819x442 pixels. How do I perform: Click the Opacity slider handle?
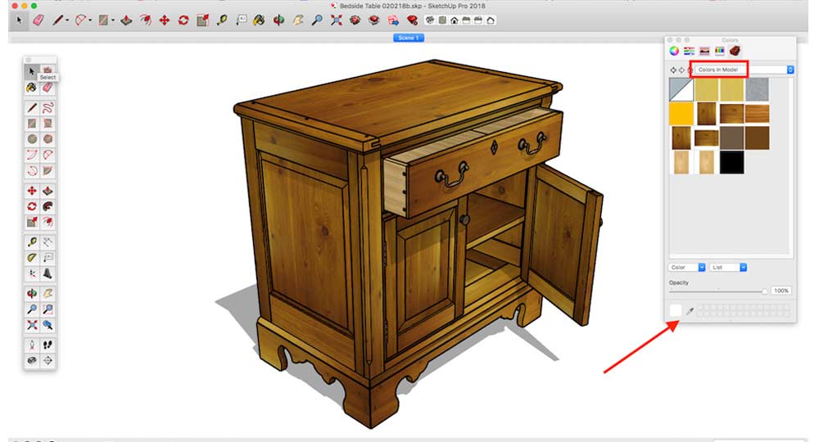(x=765, y=291)
